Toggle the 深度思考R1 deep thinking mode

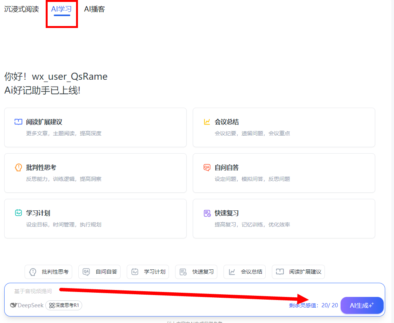click(64, 305)
